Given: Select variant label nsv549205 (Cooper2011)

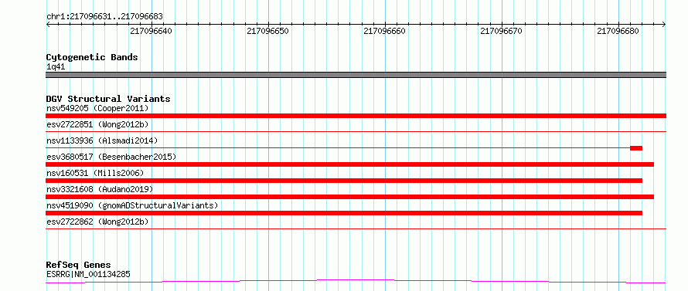Looking at the screenshot, I should (97, 108).
